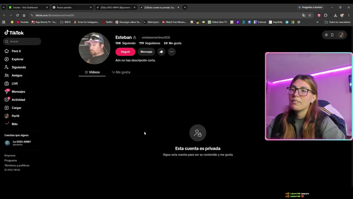353x199 pixels.
Task: Open the browser extensions puzzle icon
Action: (x=326, y=15)
